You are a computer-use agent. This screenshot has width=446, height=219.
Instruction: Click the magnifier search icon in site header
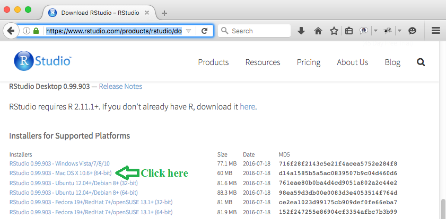click(x=421, y=62)
